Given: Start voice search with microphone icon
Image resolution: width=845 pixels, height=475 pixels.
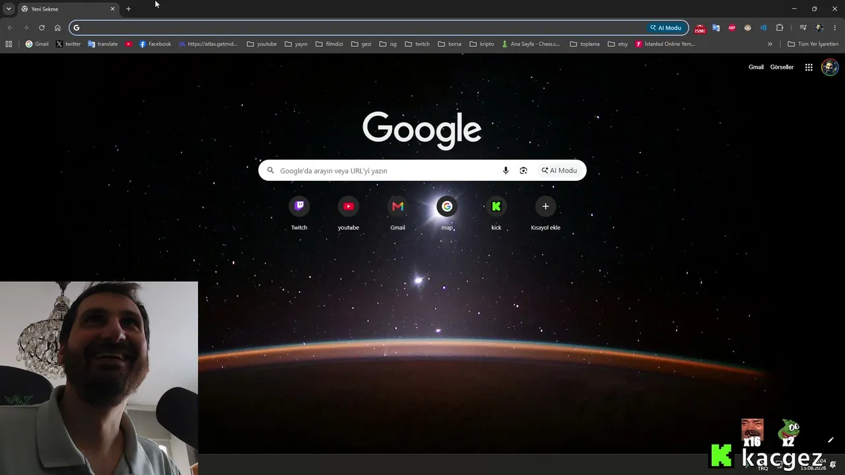Looking at the screenshot, I should [x=506, y=170].
